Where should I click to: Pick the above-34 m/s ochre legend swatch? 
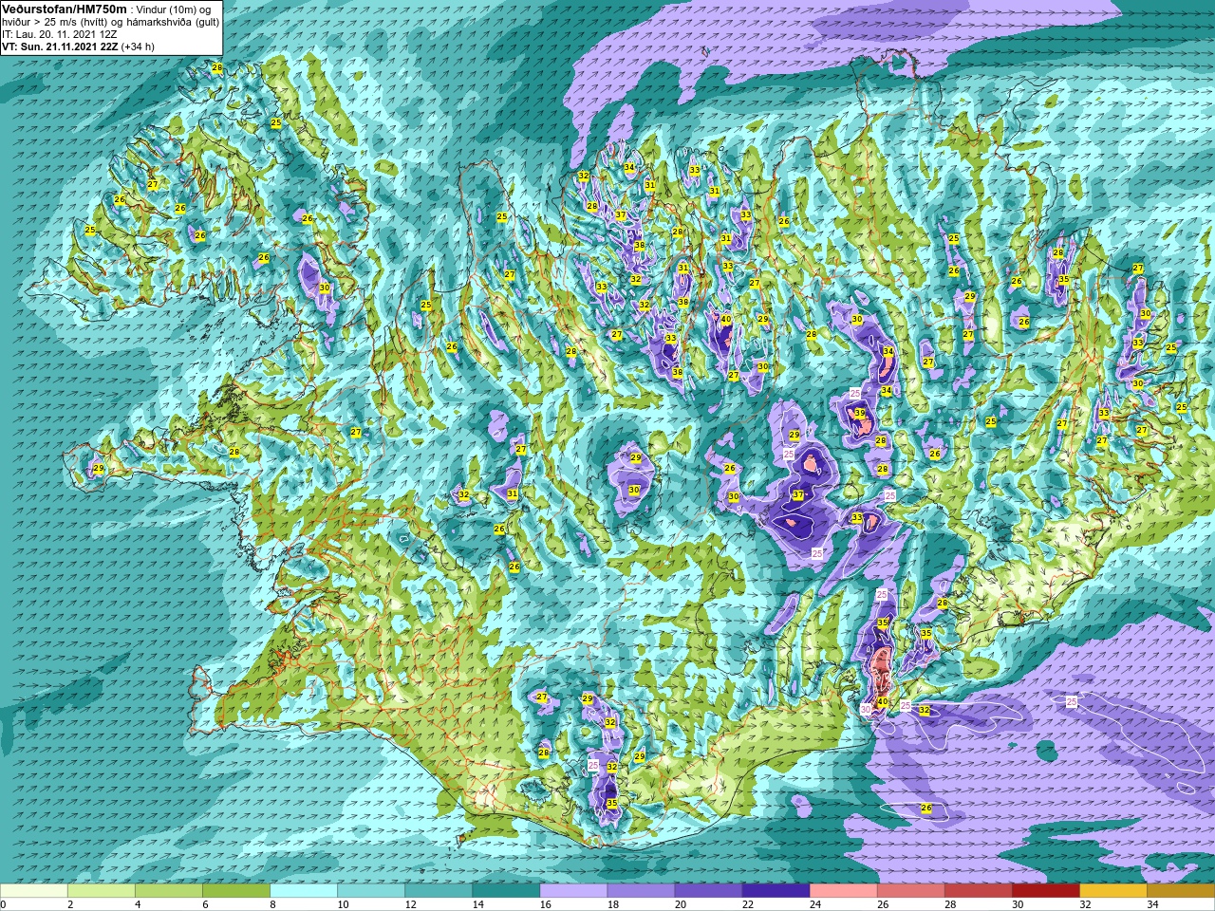pyautogui.click(x=1180, y=891)
